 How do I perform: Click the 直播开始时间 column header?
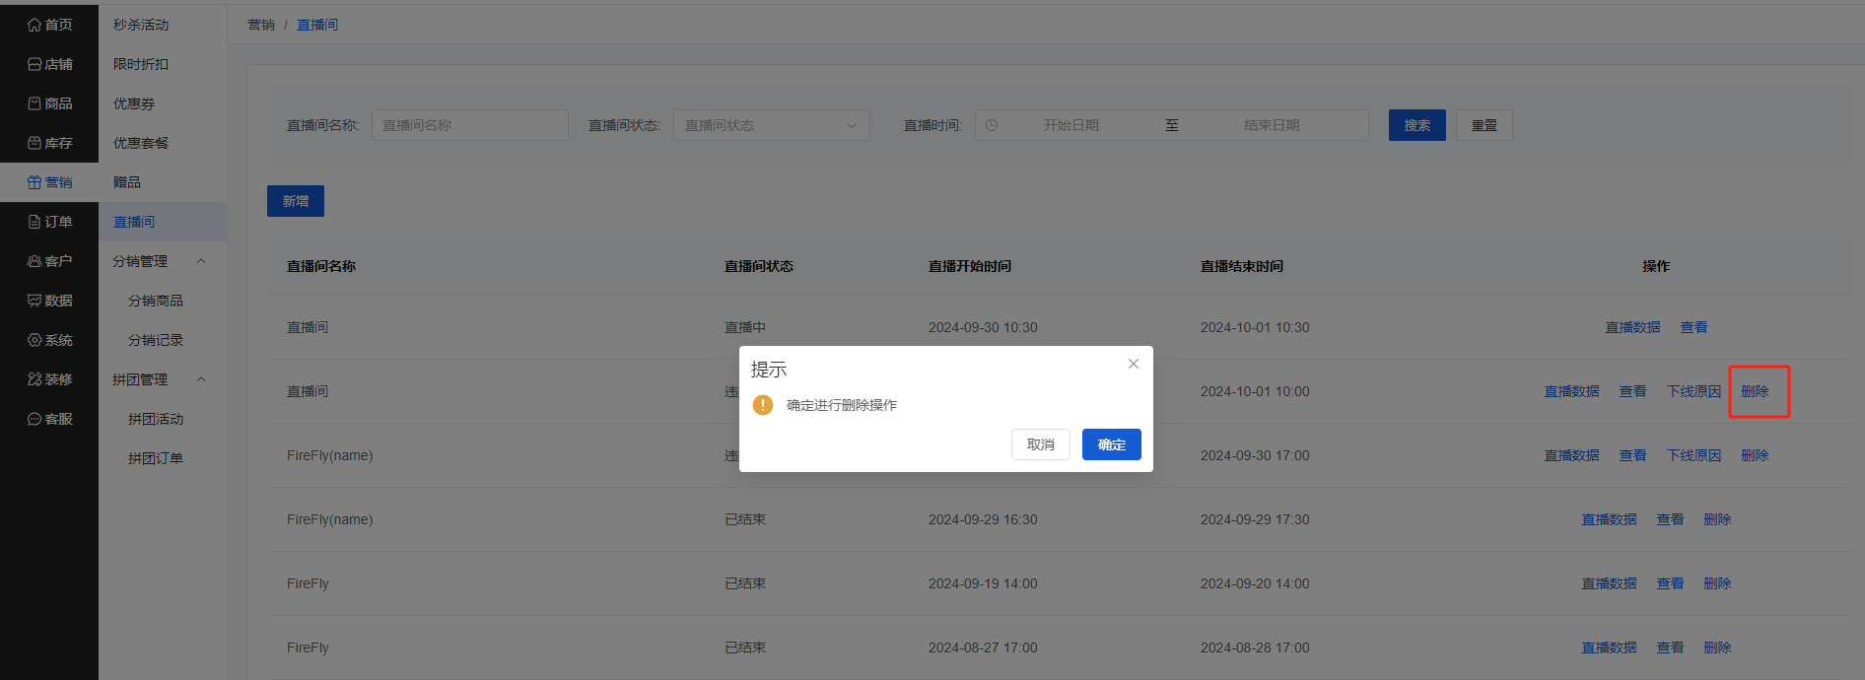coord(970,266)
